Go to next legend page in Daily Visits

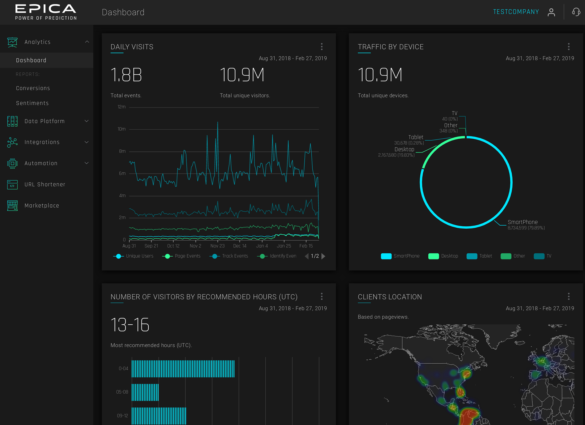tap(324, 256)
